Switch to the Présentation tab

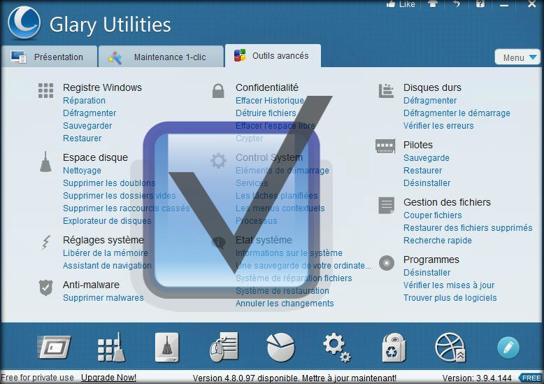pos(49,57)
